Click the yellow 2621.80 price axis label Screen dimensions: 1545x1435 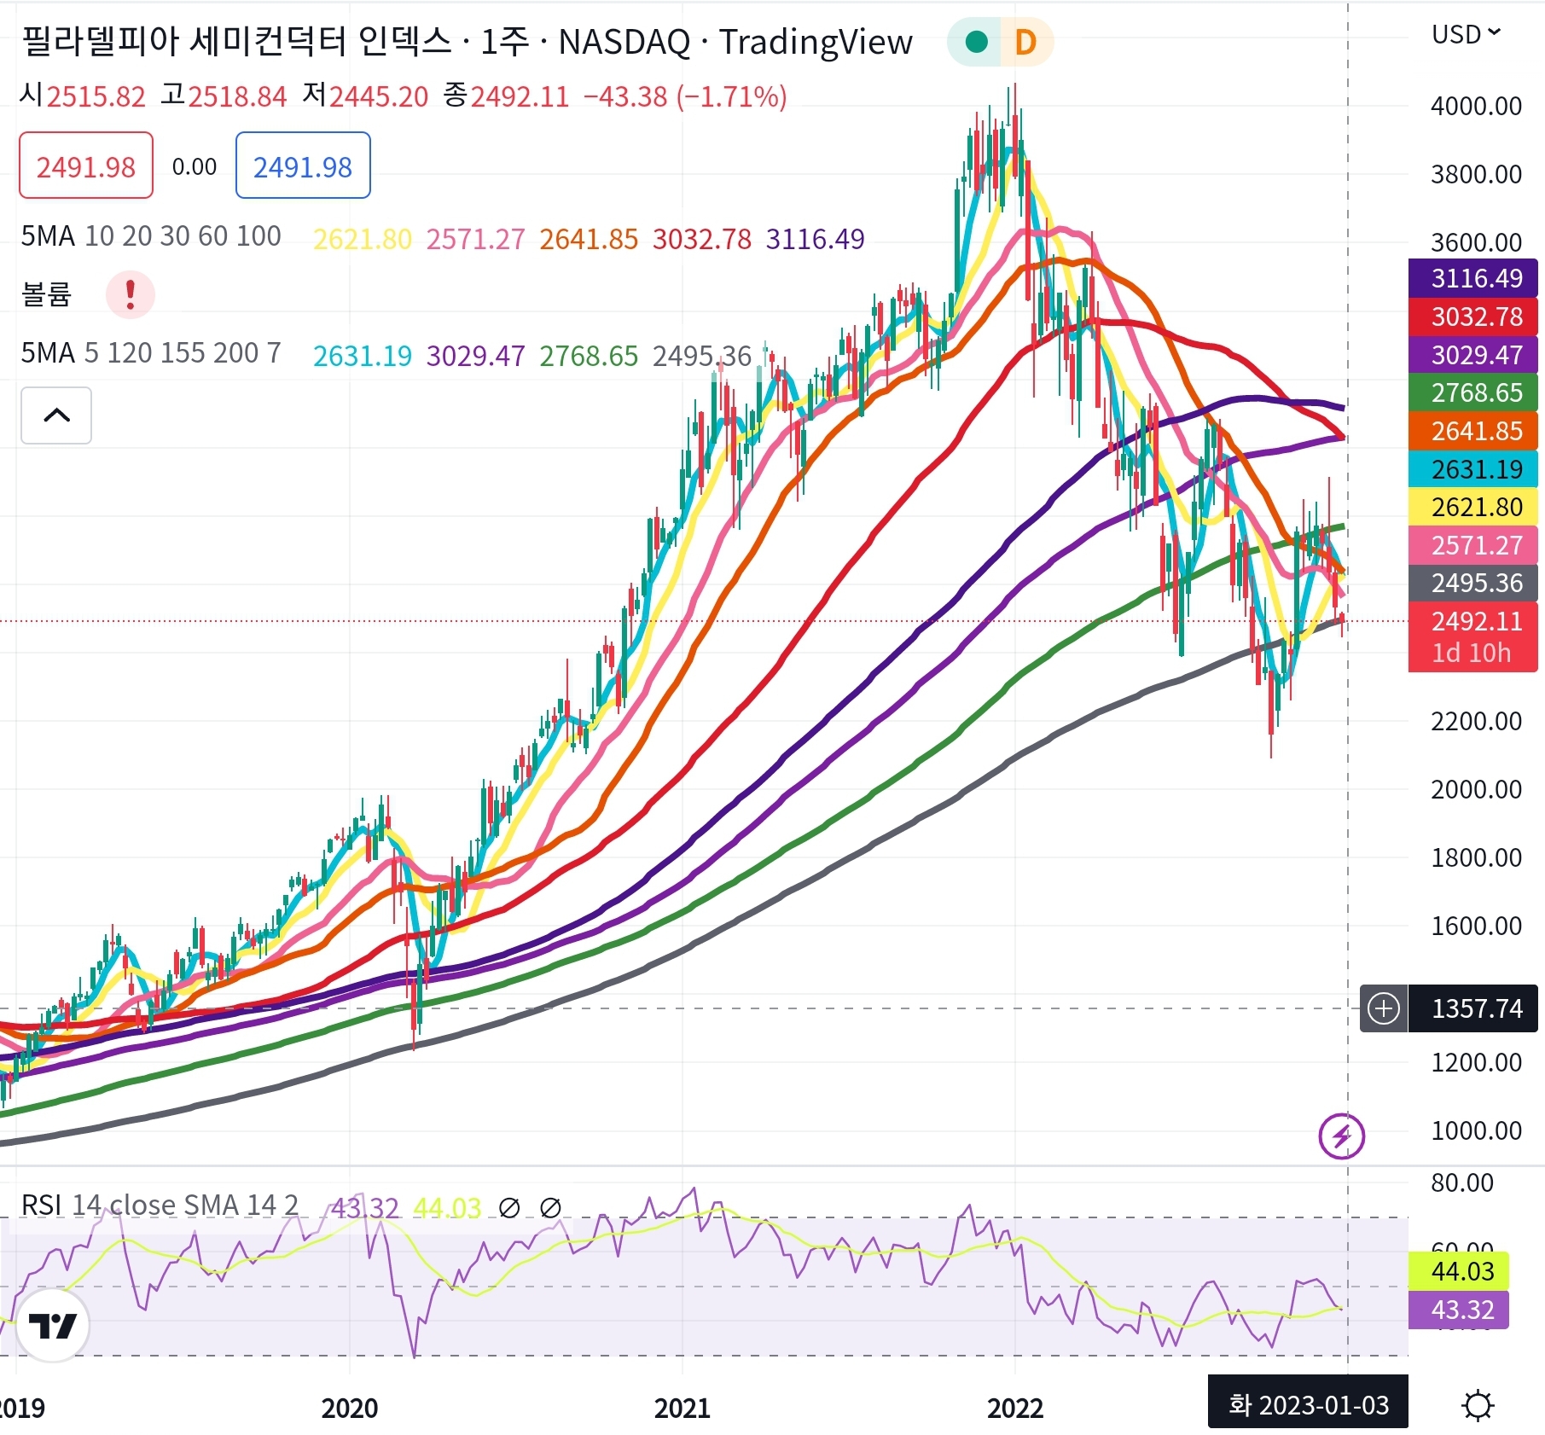(1473, 507)
